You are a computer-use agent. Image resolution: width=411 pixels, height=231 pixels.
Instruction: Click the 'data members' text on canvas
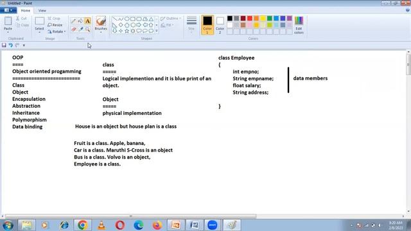[310, 78]
